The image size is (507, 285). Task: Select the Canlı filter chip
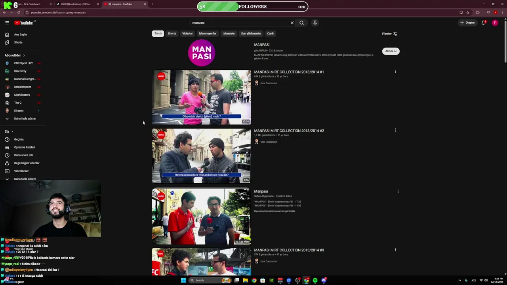pyautogui.click(x=271, y=34)
